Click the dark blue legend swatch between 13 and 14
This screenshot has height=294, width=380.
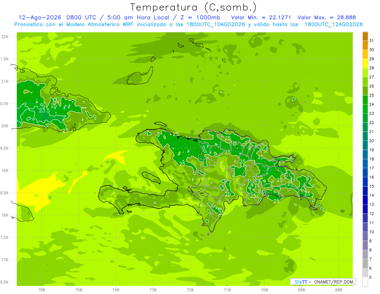365,200
